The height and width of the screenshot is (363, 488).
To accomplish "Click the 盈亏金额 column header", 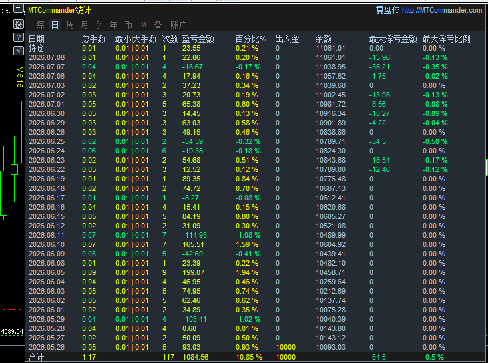I will [198, 39].
